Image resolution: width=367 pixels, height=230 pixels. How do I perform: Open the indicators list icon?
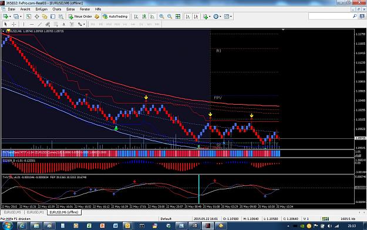(206, 16)
